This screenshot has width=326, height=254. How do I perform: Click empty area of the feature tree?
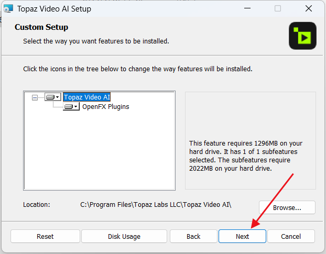pyautogui.click(x=100, y=150)
